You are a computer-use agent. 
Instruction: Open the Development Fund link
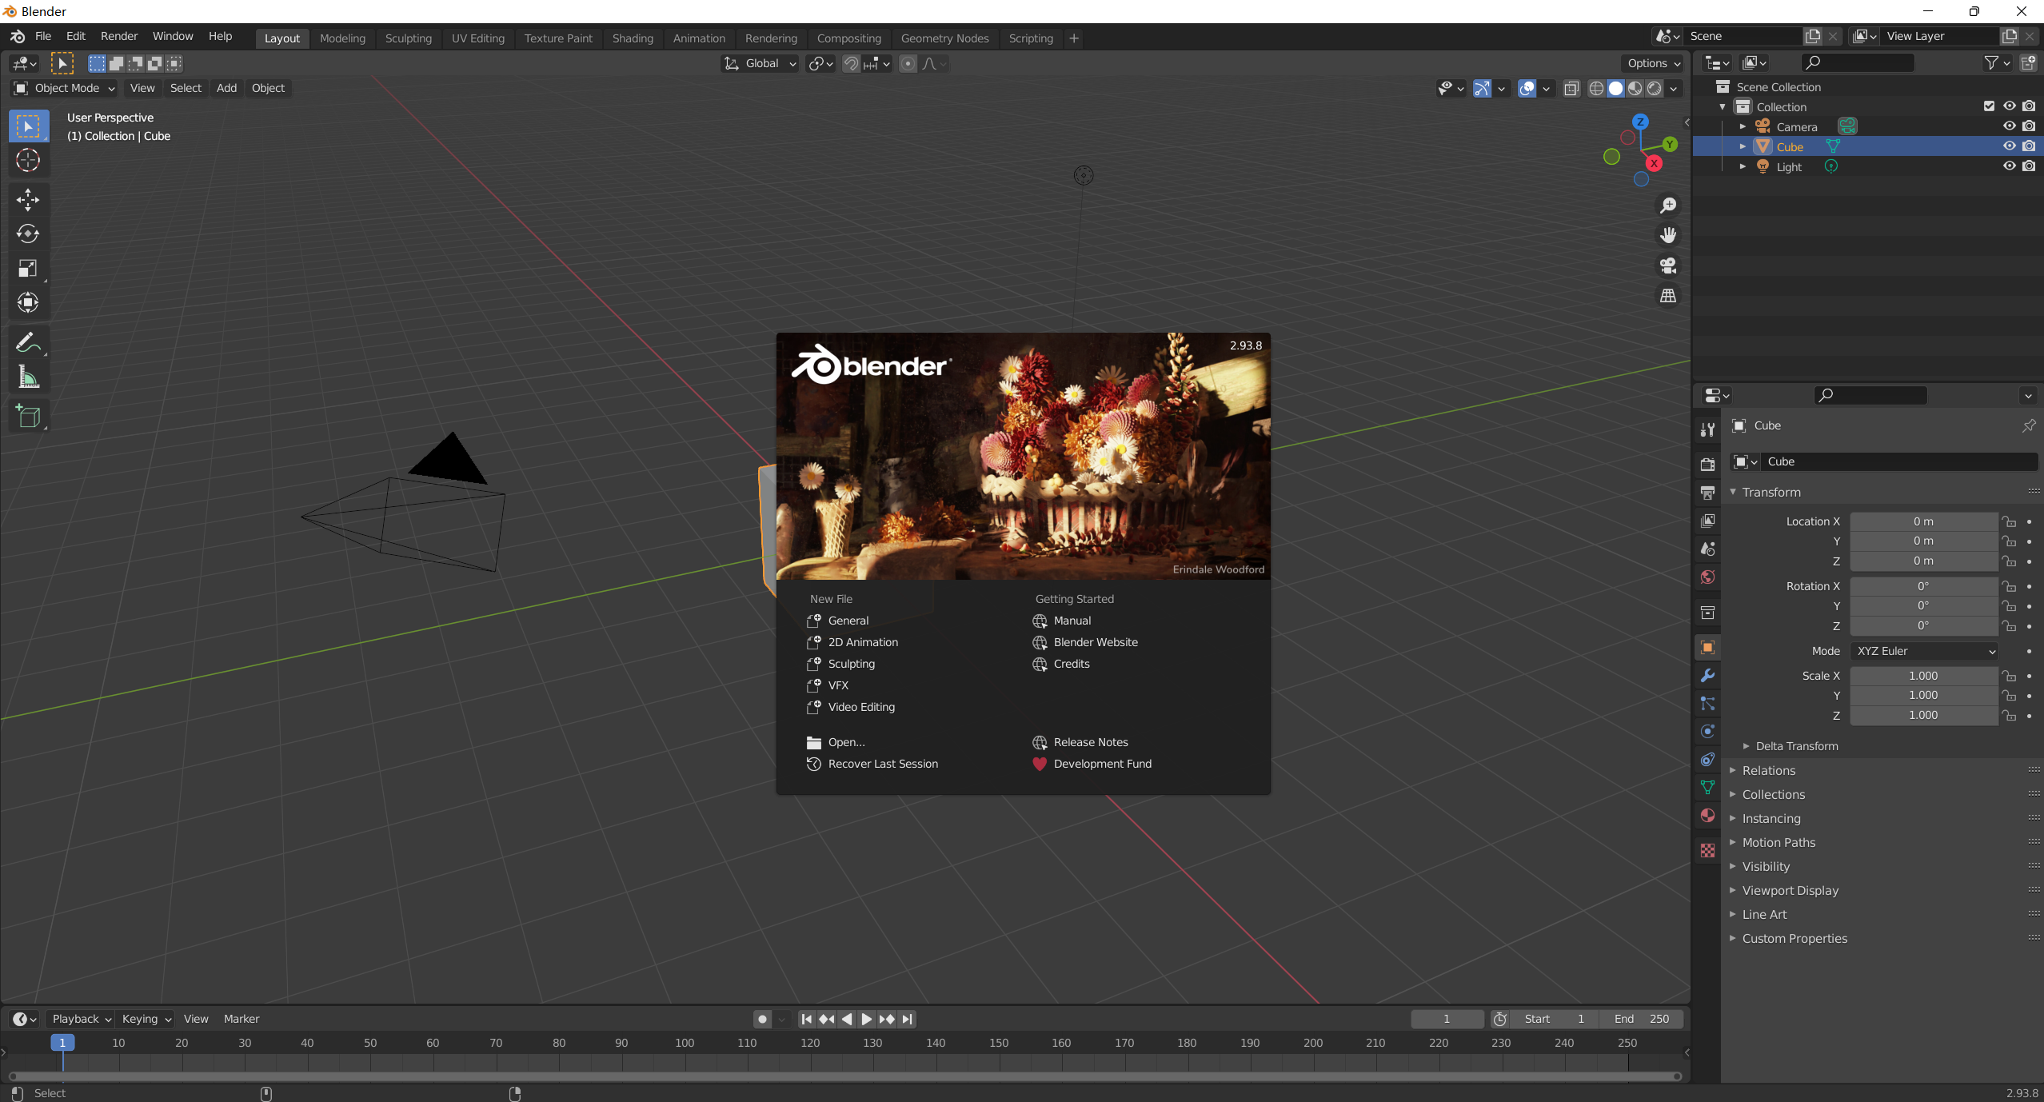pyautogui.click(x=1102, y=765)
